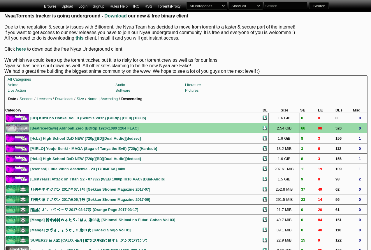Sort torrents by Seeders
This screenshot has width=371, height=250.
click(26, 99)
